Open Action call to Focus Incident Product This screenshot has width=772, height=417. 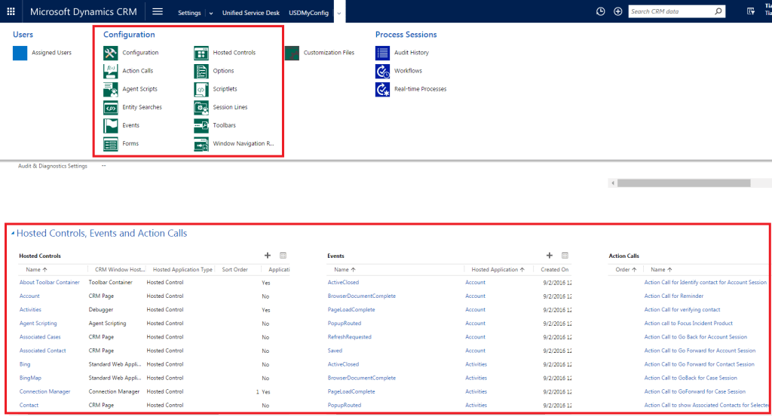click(688, 323)
